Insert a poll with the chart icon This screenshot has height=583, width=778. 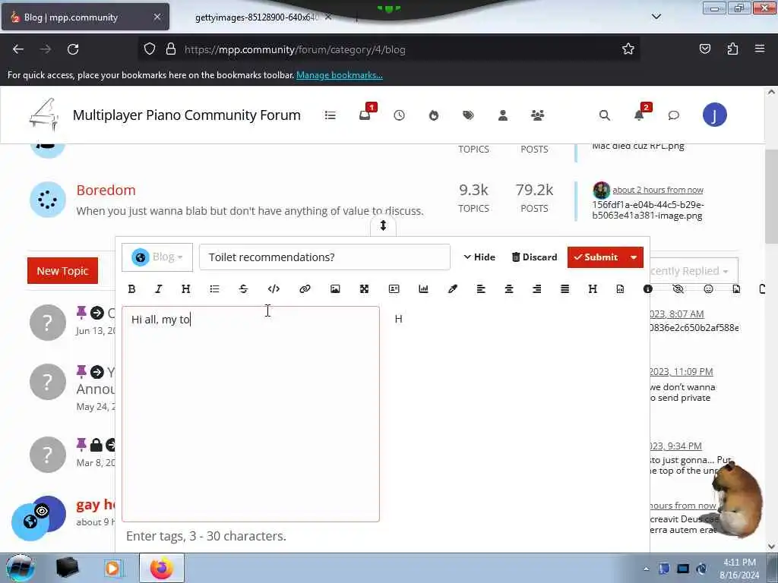click(423, 289)
